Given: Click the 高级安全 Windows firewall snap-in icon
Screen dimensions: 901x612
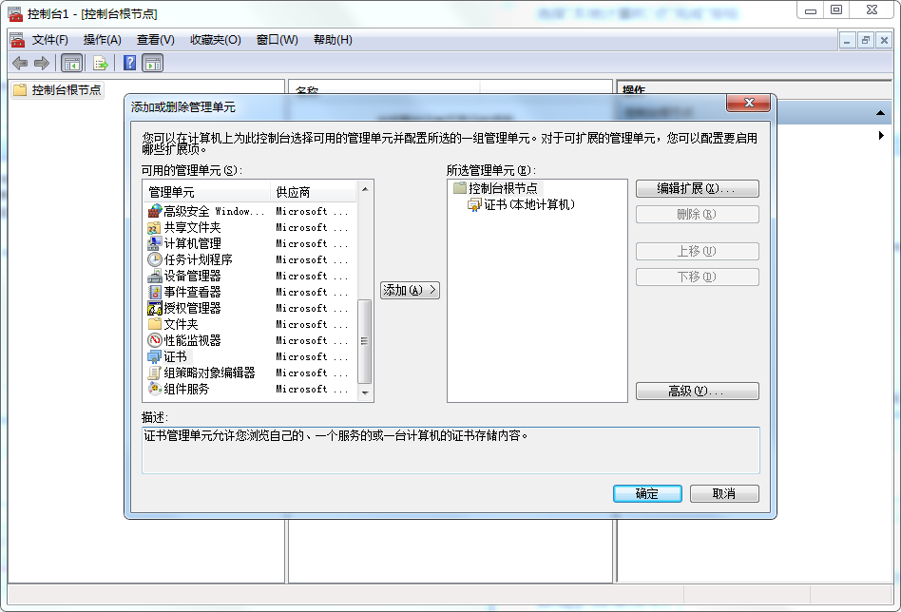Looking at the screenshot, I should click(x=155, y=211).
